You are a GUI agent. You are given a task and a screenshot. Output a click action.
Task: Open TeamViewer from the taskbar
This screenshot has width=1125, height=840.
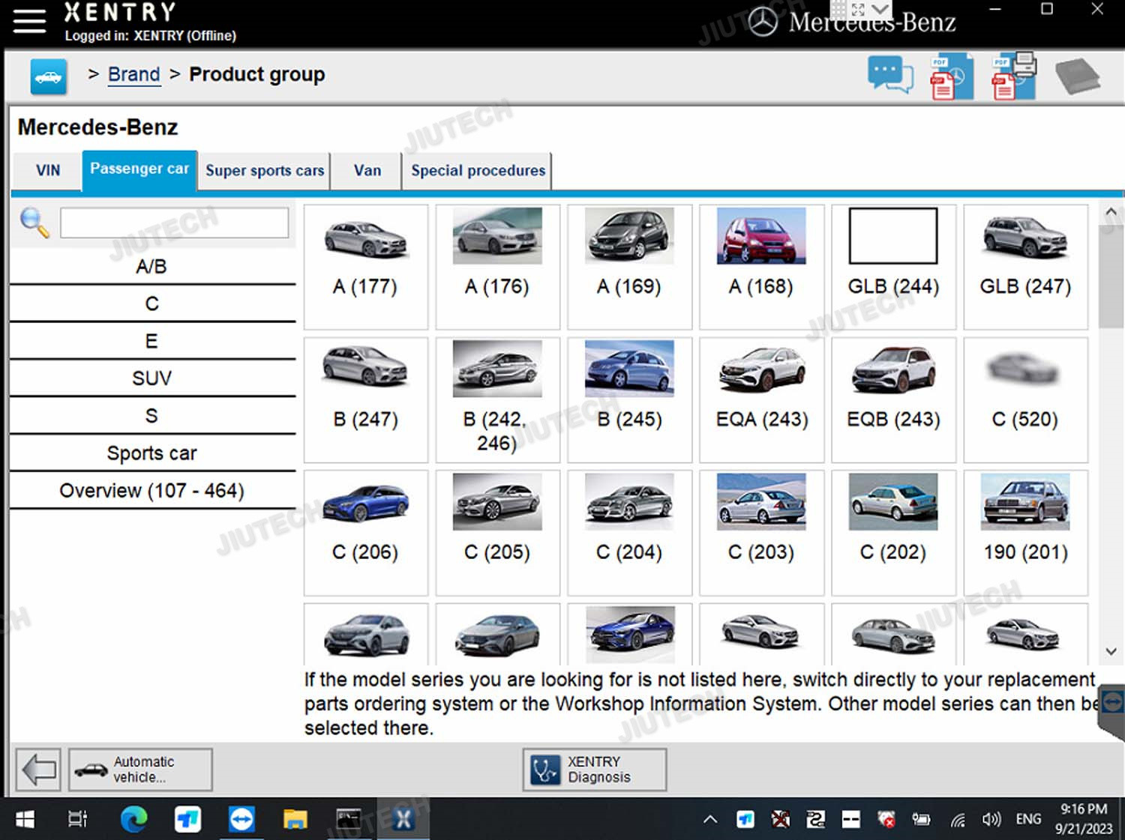point(241,819)
